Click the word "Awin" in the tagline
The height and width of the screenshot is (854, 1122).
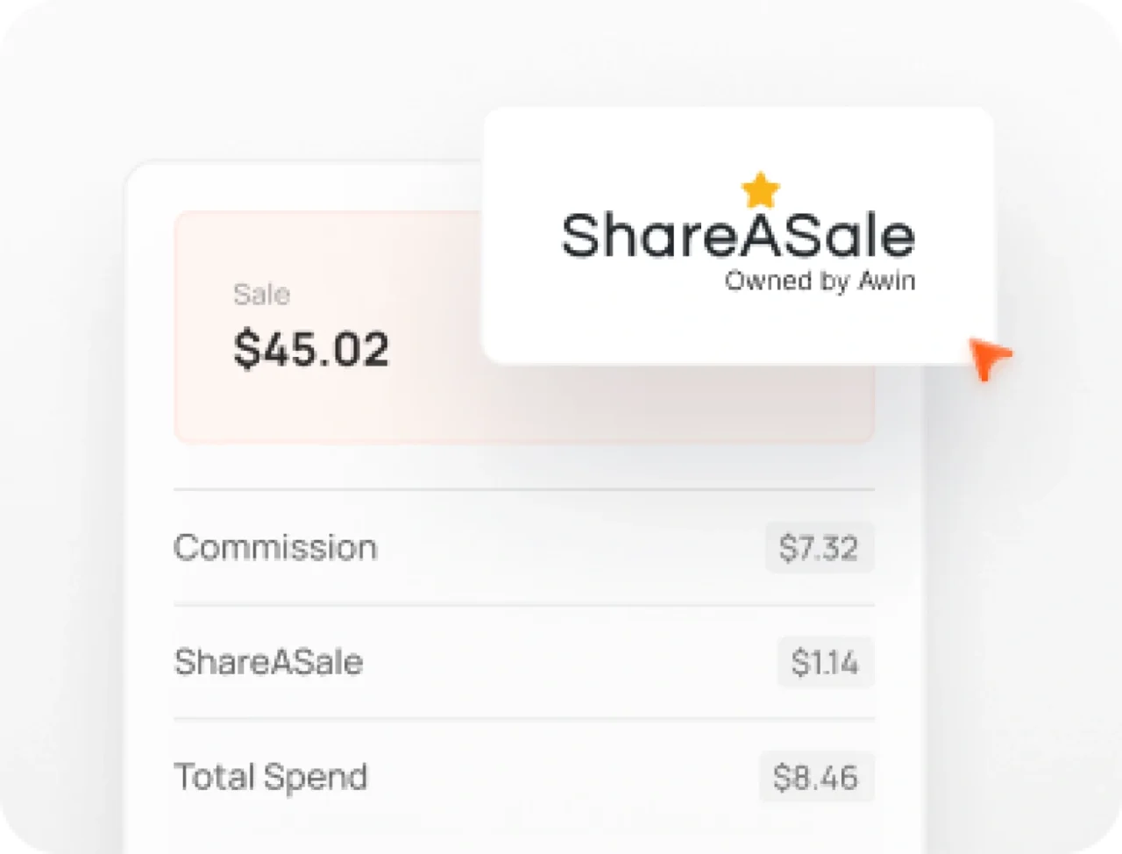[885, 281]
